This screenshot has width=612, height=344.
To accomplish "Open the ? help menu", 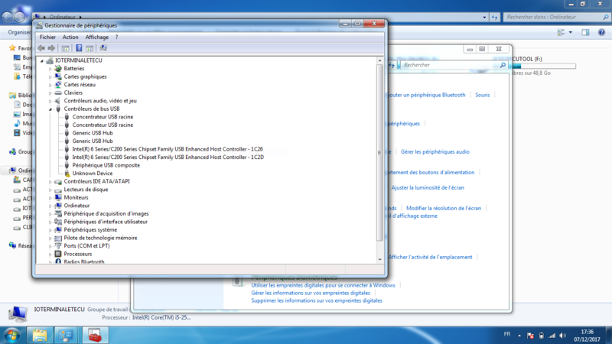I will (x=116, y=37).
